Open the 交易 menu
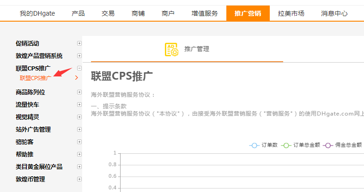Screen dimensions: 364x192 (108, 13)
